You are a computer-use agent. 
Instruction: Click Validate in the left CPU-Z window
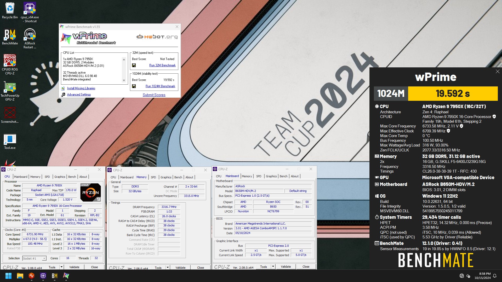[74, 267]
